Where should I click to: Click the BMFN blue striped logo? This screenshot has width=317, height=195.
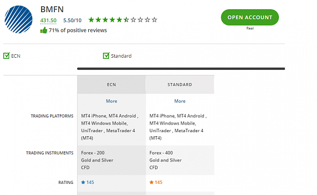coord(18,19)
